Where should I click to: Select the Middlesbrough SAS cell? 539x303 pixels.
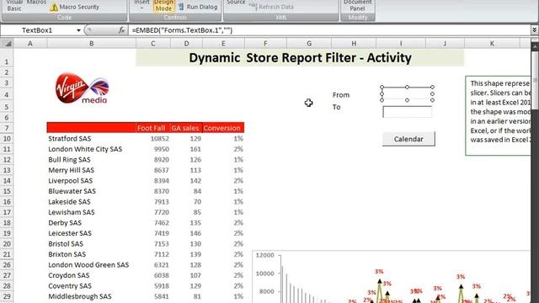coord(92,296)
